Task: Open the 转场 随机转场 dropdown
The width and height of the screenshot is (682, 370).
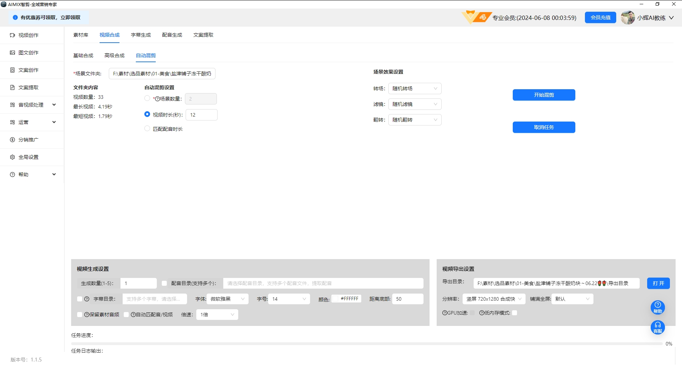Action: [415, 89]
